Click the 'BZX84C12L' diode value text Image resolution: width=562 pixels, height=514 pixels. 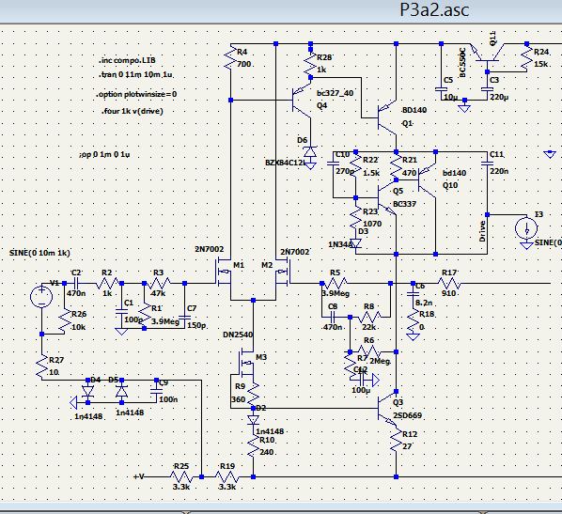285,163
